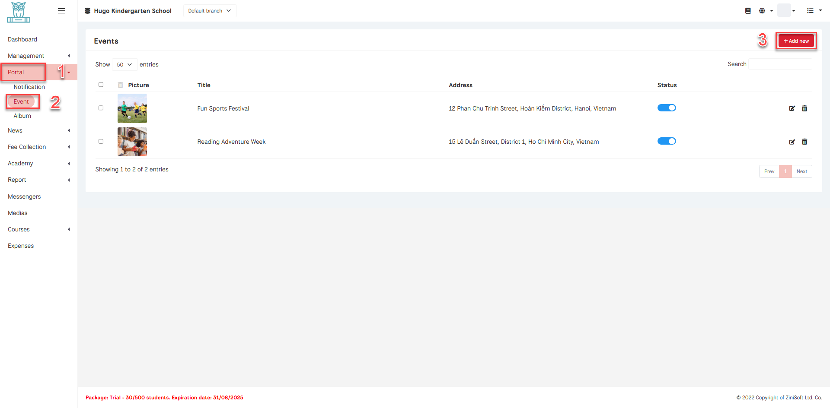Viewport: 830px width, 408px height.
Task: Select the Fun Sports Festival row checkbox
Action: [101, 108]
